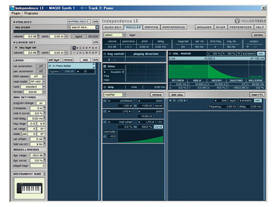Open the Plugin menu
The image size is (276, 207).
[x=16, y=13]
